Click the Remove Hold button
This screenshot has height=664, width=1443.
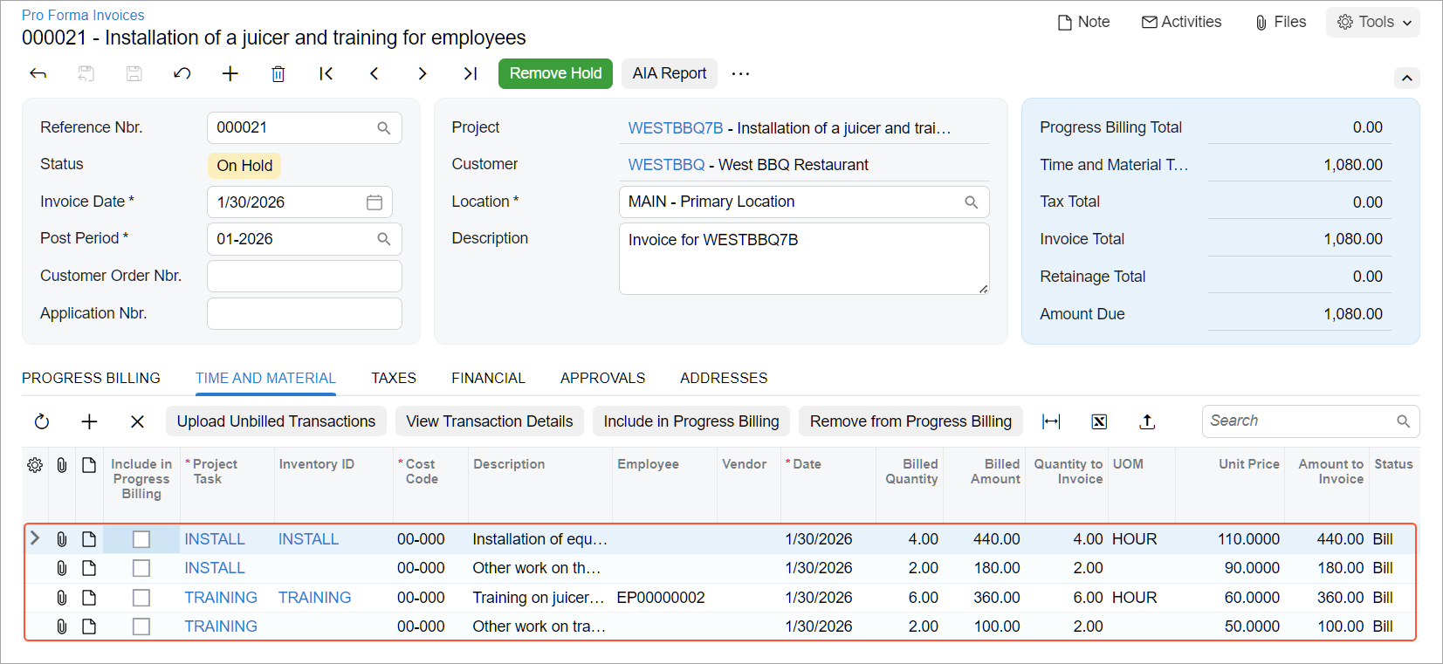tap(555, 73)
